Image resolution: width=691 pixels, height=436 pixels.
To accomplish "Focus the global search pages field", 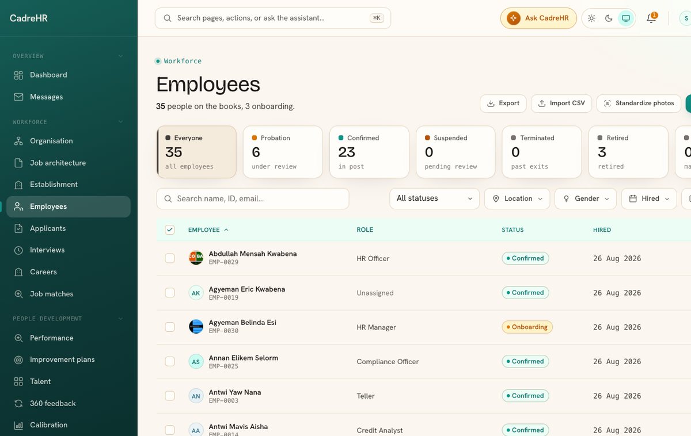I will click(x=273, y=18).
